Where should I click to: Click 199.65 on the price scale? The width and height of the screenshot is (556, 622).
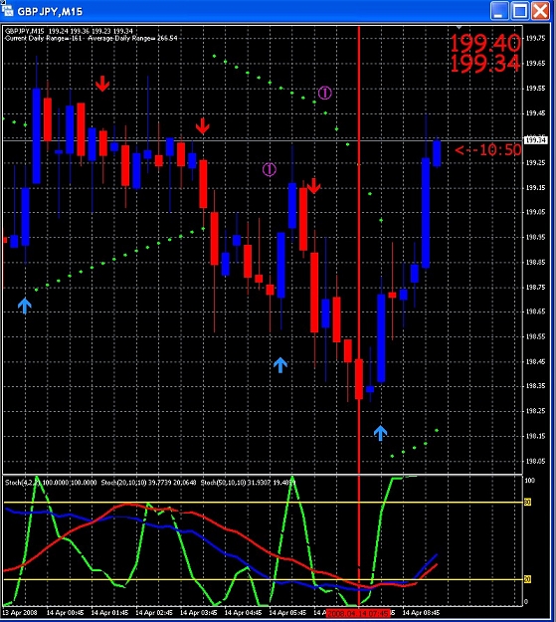(x=535, y=63)
